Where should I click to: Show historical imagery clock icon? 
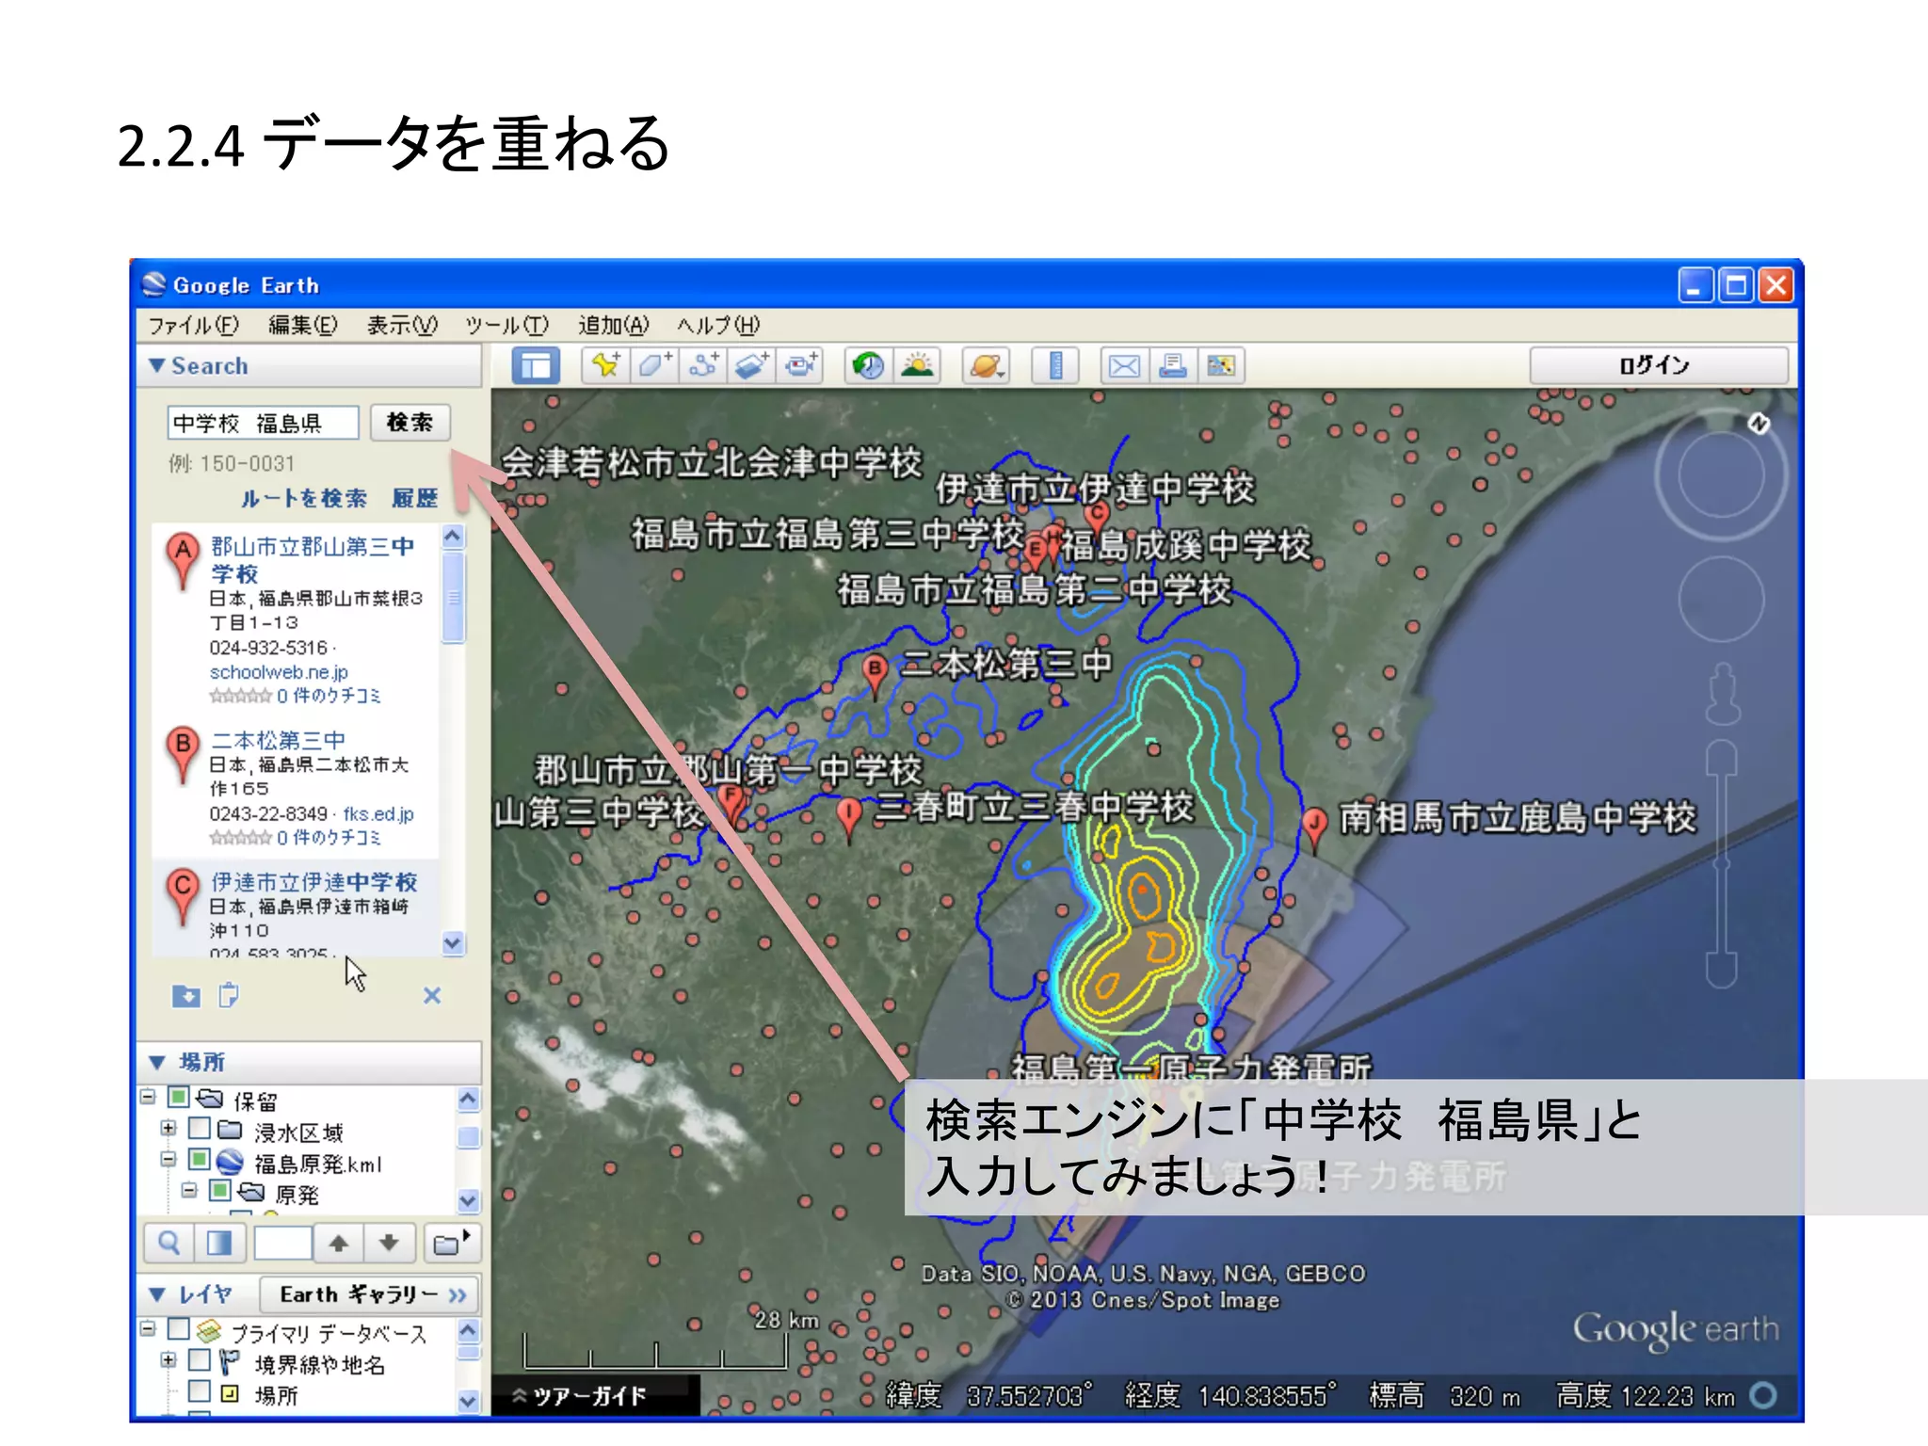868,365
